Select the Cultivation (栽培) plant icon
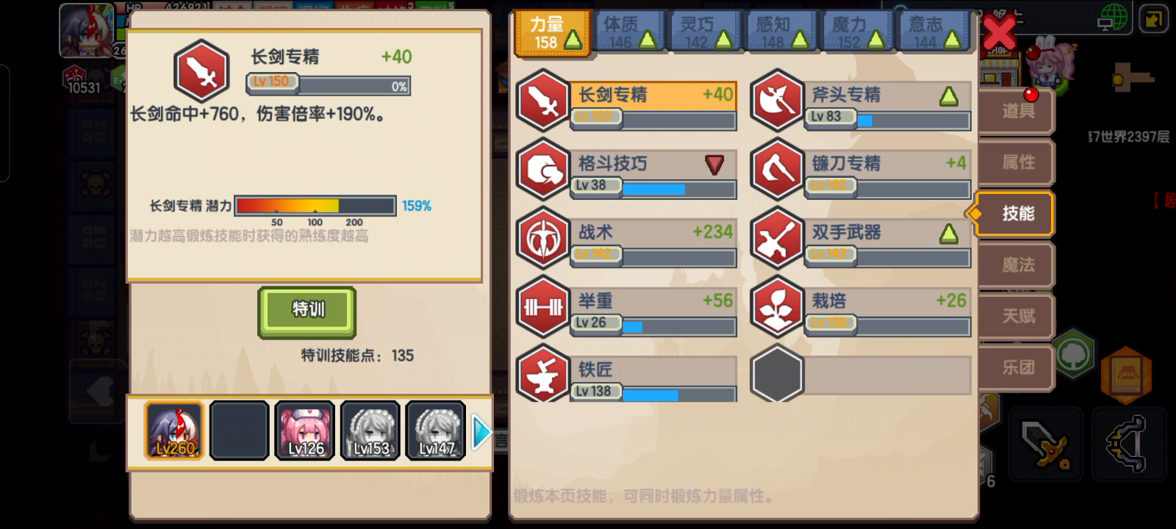The image size is (1176, 529). 777,307
